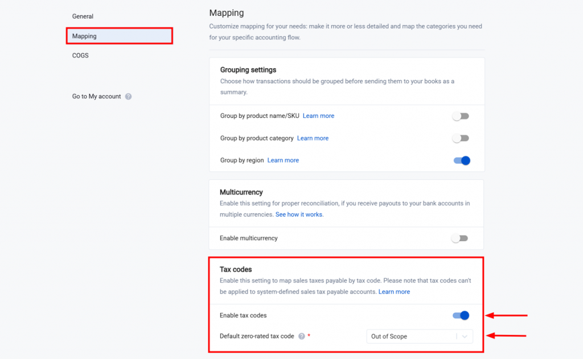Image resolution: width=583 pixels, height=359 pixels.
Task: Toggle Group by product name/SKU switch
Action: click(461, 116)
